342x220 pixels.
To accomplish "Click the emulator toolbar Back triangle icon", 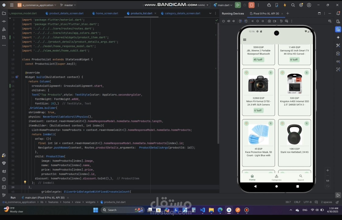I will 252,21.
